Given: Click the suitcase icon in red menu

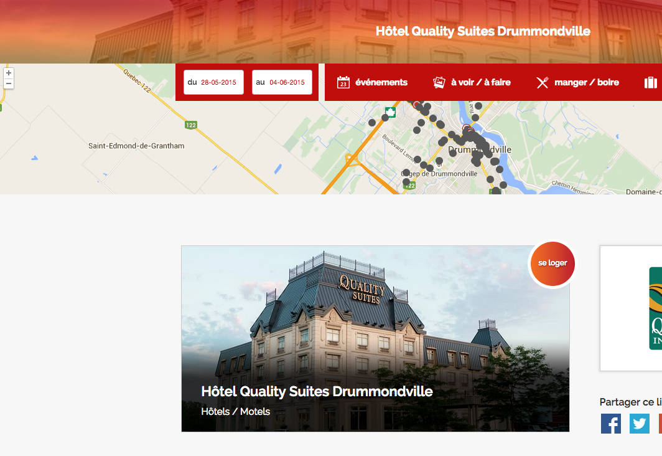Looking at the screenshot, I should pos(651,82).
